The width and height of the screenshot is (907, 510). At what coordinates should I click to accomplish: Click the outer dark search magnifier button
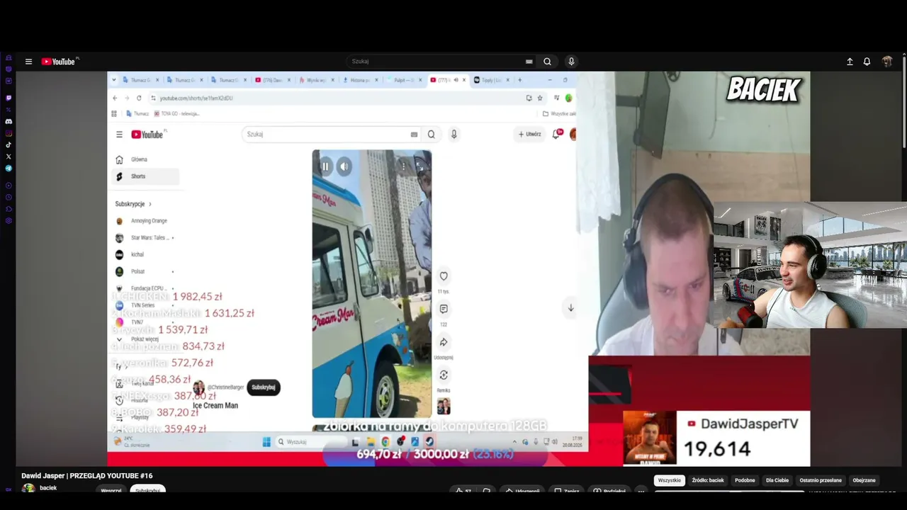pos(547,62)
